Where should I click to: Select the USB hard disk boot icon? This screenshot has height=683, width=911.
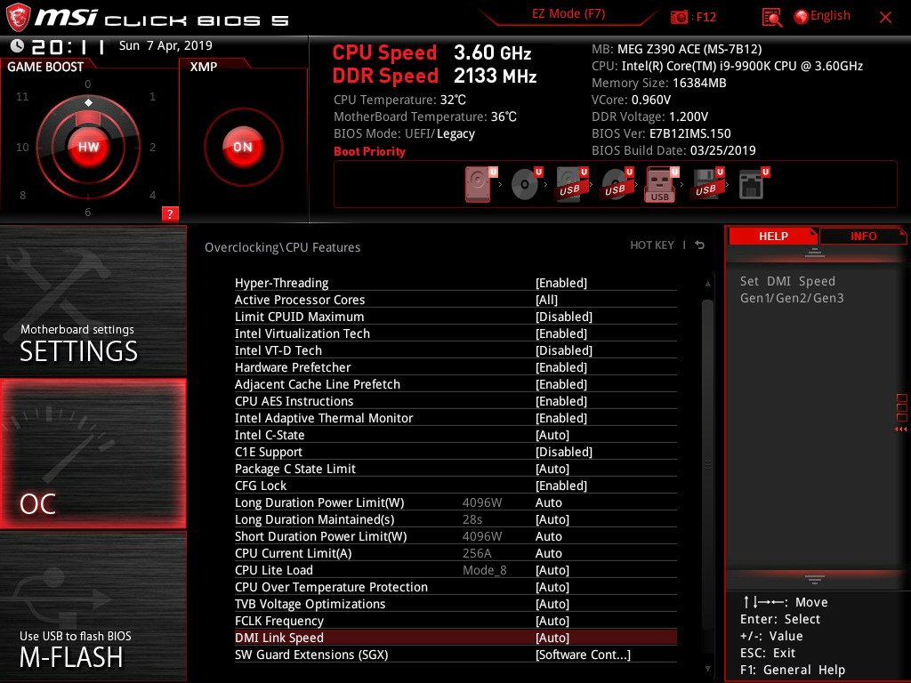click(572, 184)
